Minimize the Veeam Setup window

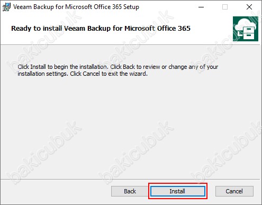pos(201,7)
